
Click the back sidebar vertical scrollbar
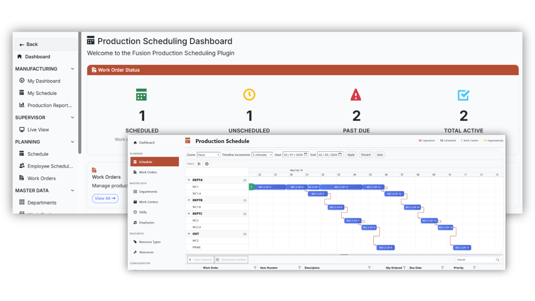point(80,93)
